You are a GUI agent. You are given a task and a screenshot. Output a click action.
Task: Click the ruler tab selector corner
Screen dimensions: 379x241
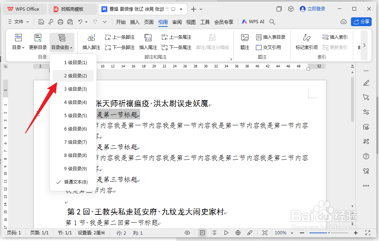click(6, 66)
